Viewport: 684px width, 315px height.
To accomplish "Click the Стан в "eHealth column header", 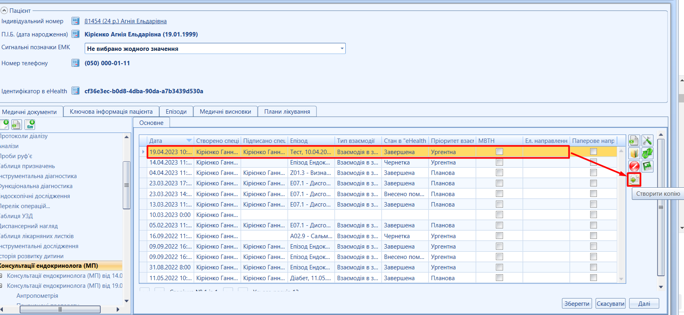I will tap(405, 140).
